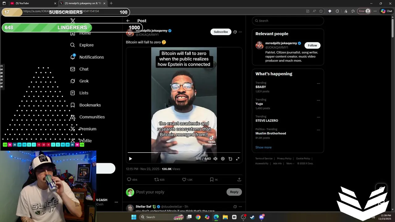Open the 136.8K Views count
395x222 pixels.
[x=171, y=169]
